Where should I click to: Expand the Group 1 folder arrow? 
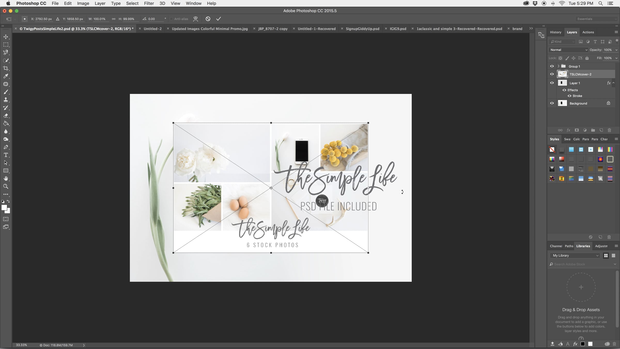pos(559,66)
